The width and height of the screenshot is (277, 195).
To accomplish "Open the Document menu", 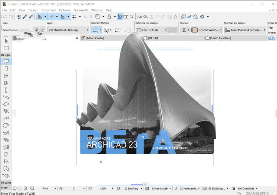I will point(49,10).
